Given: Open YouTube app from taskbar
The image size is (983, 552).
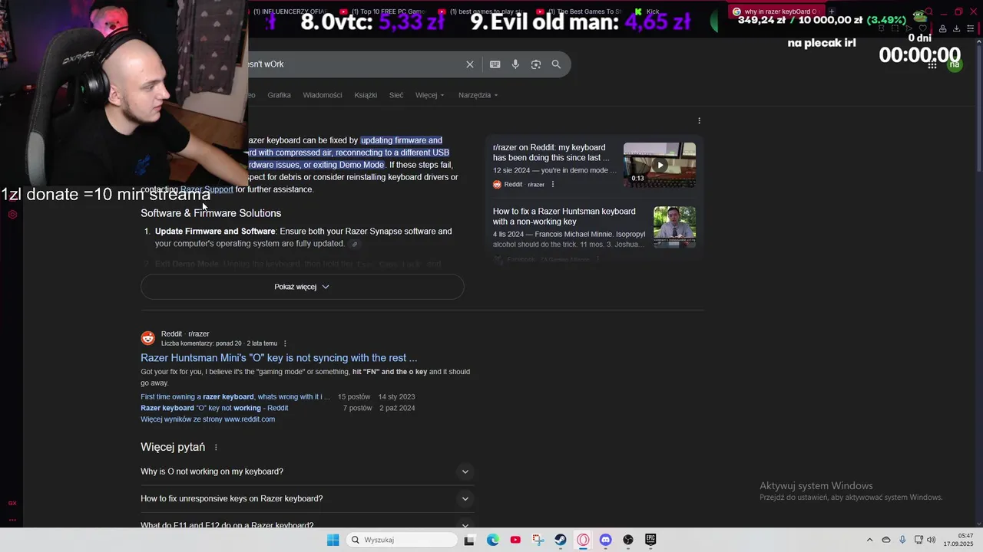Looking at the screenshot, I should 515,540.
